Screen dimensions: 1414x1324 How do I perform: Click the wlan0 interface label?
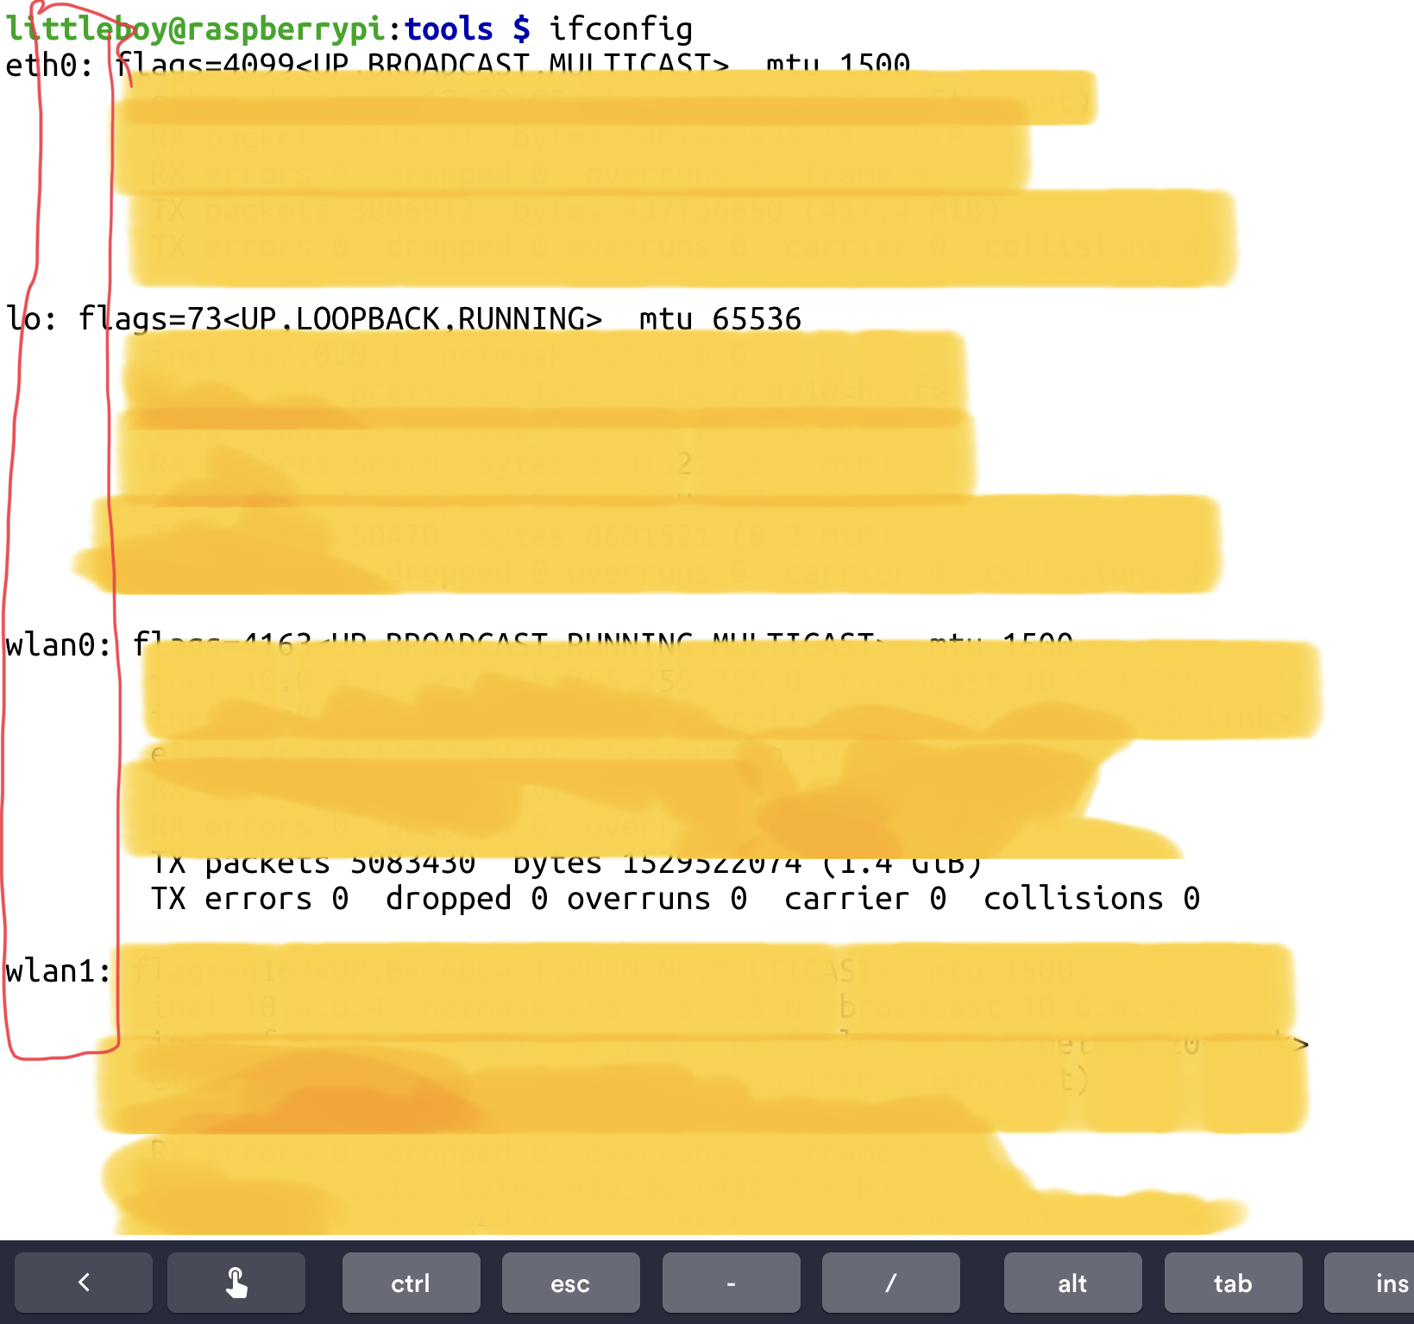(58, 645)
